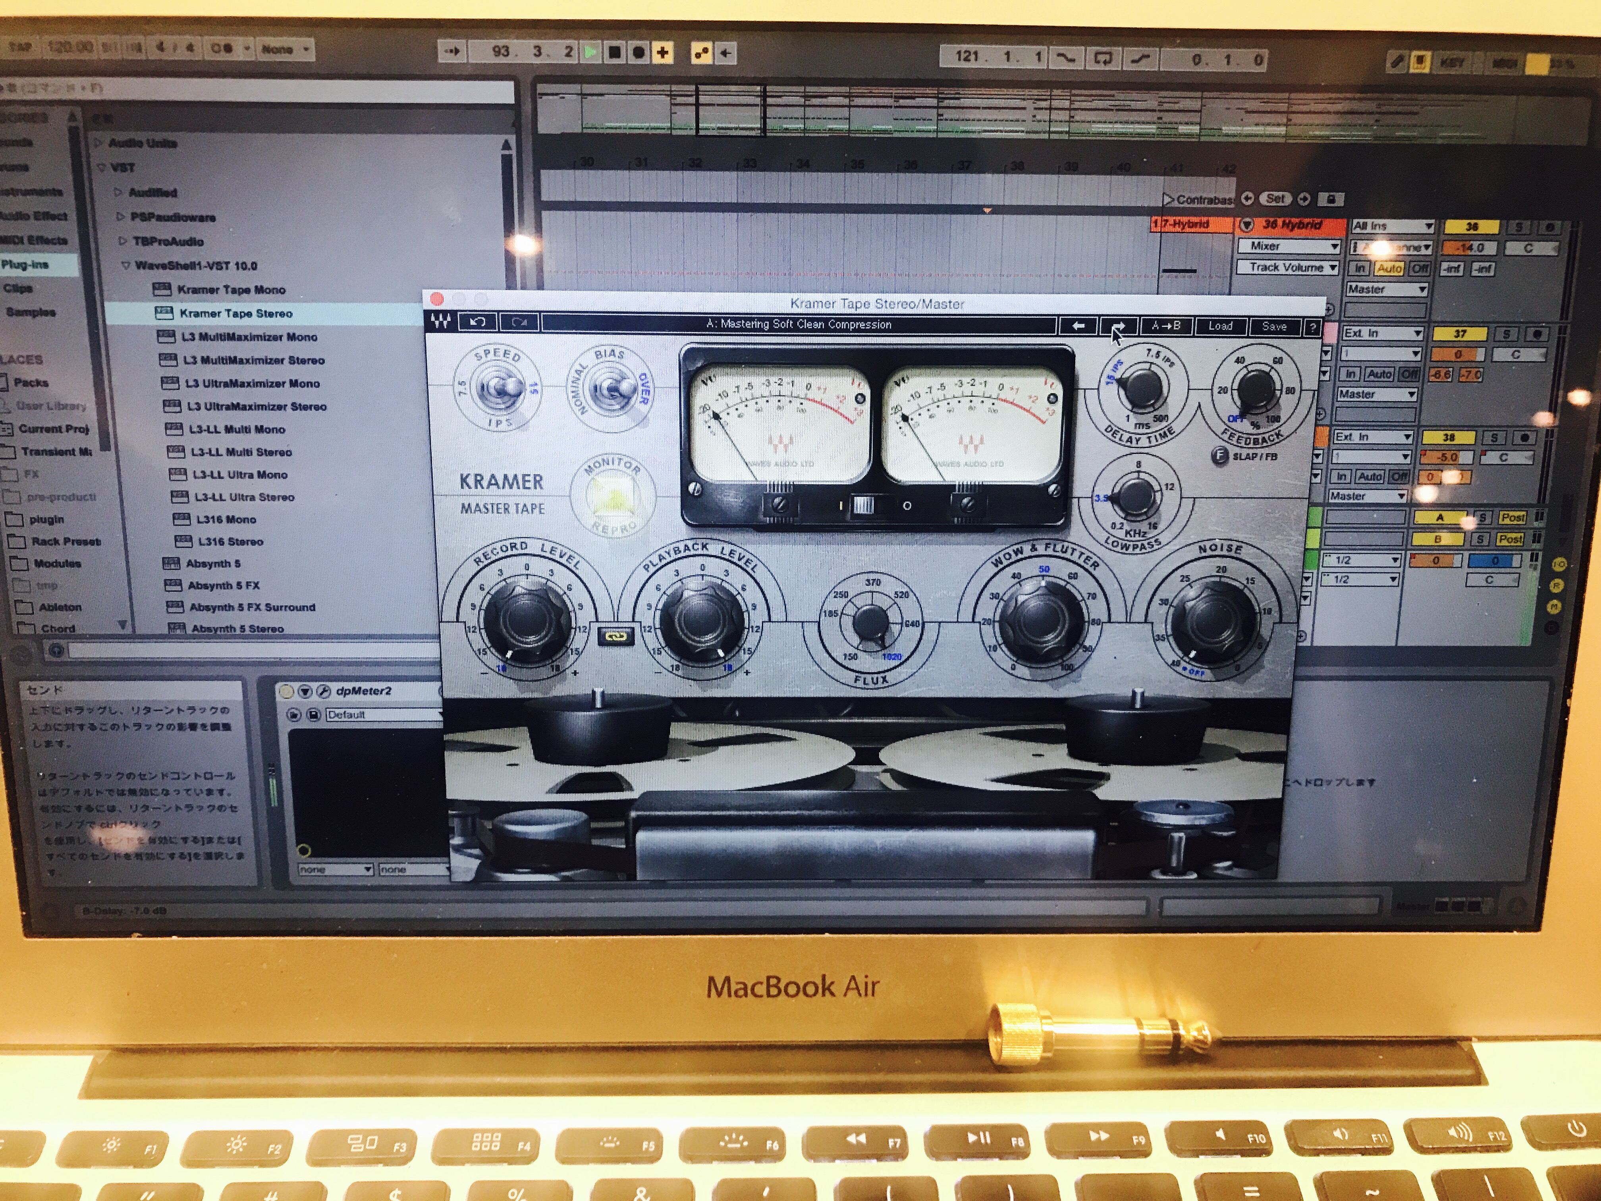Select Plug-ins category in browser sidebar

coord(26,264)
